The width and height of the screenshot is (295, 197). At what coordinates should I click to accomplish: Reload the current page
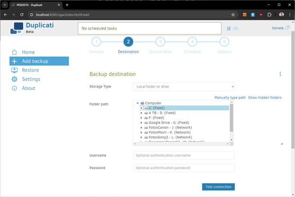22,14
